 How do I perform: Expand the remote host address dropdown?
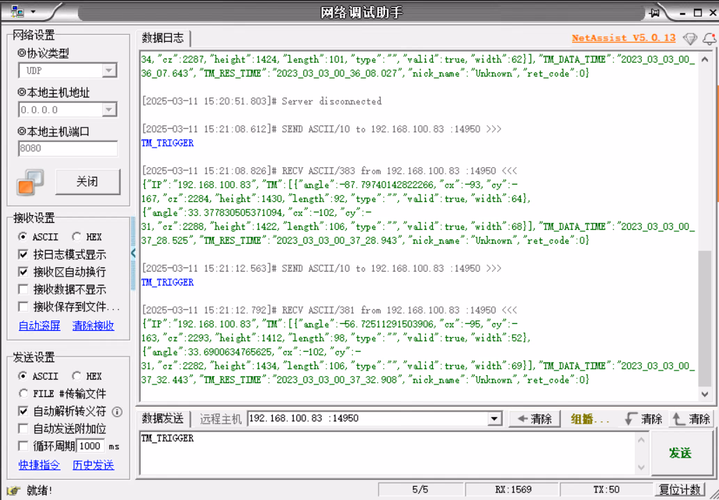pyautogui.click(x=494, y=419)
